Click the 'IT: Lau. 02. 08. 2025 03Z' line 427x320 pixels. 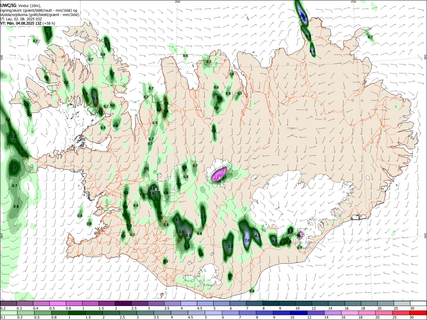[x=21, y=19]
